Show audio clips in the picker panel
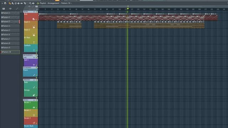This screenshot has height=128, width=228. point(10,9)
